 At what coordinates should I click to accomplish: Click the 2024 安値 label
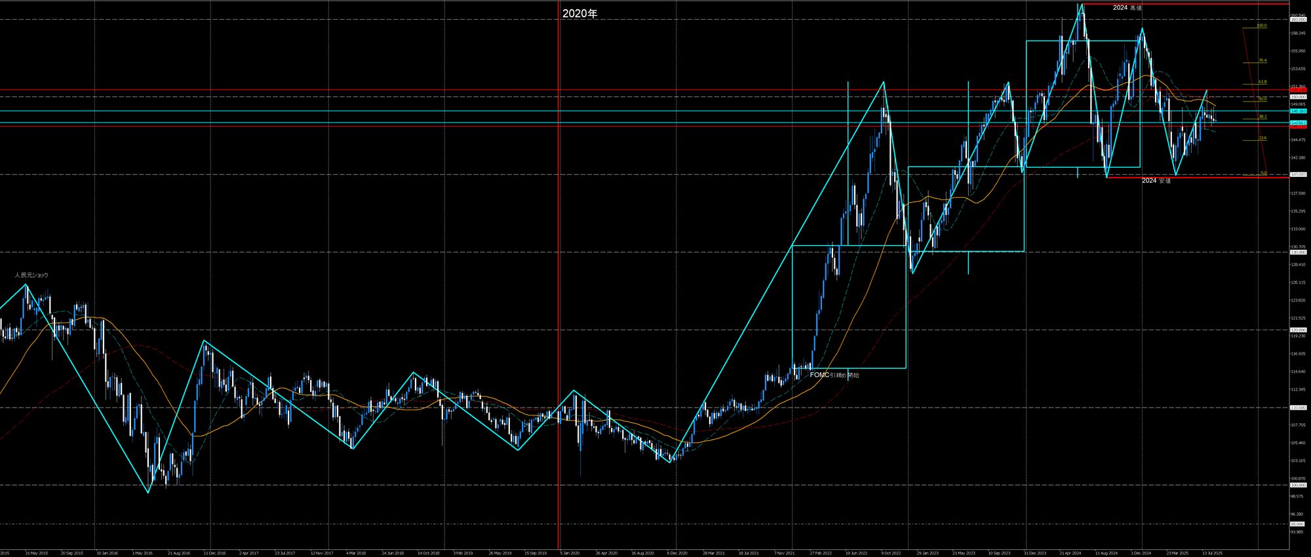[x=1156, y=180]
